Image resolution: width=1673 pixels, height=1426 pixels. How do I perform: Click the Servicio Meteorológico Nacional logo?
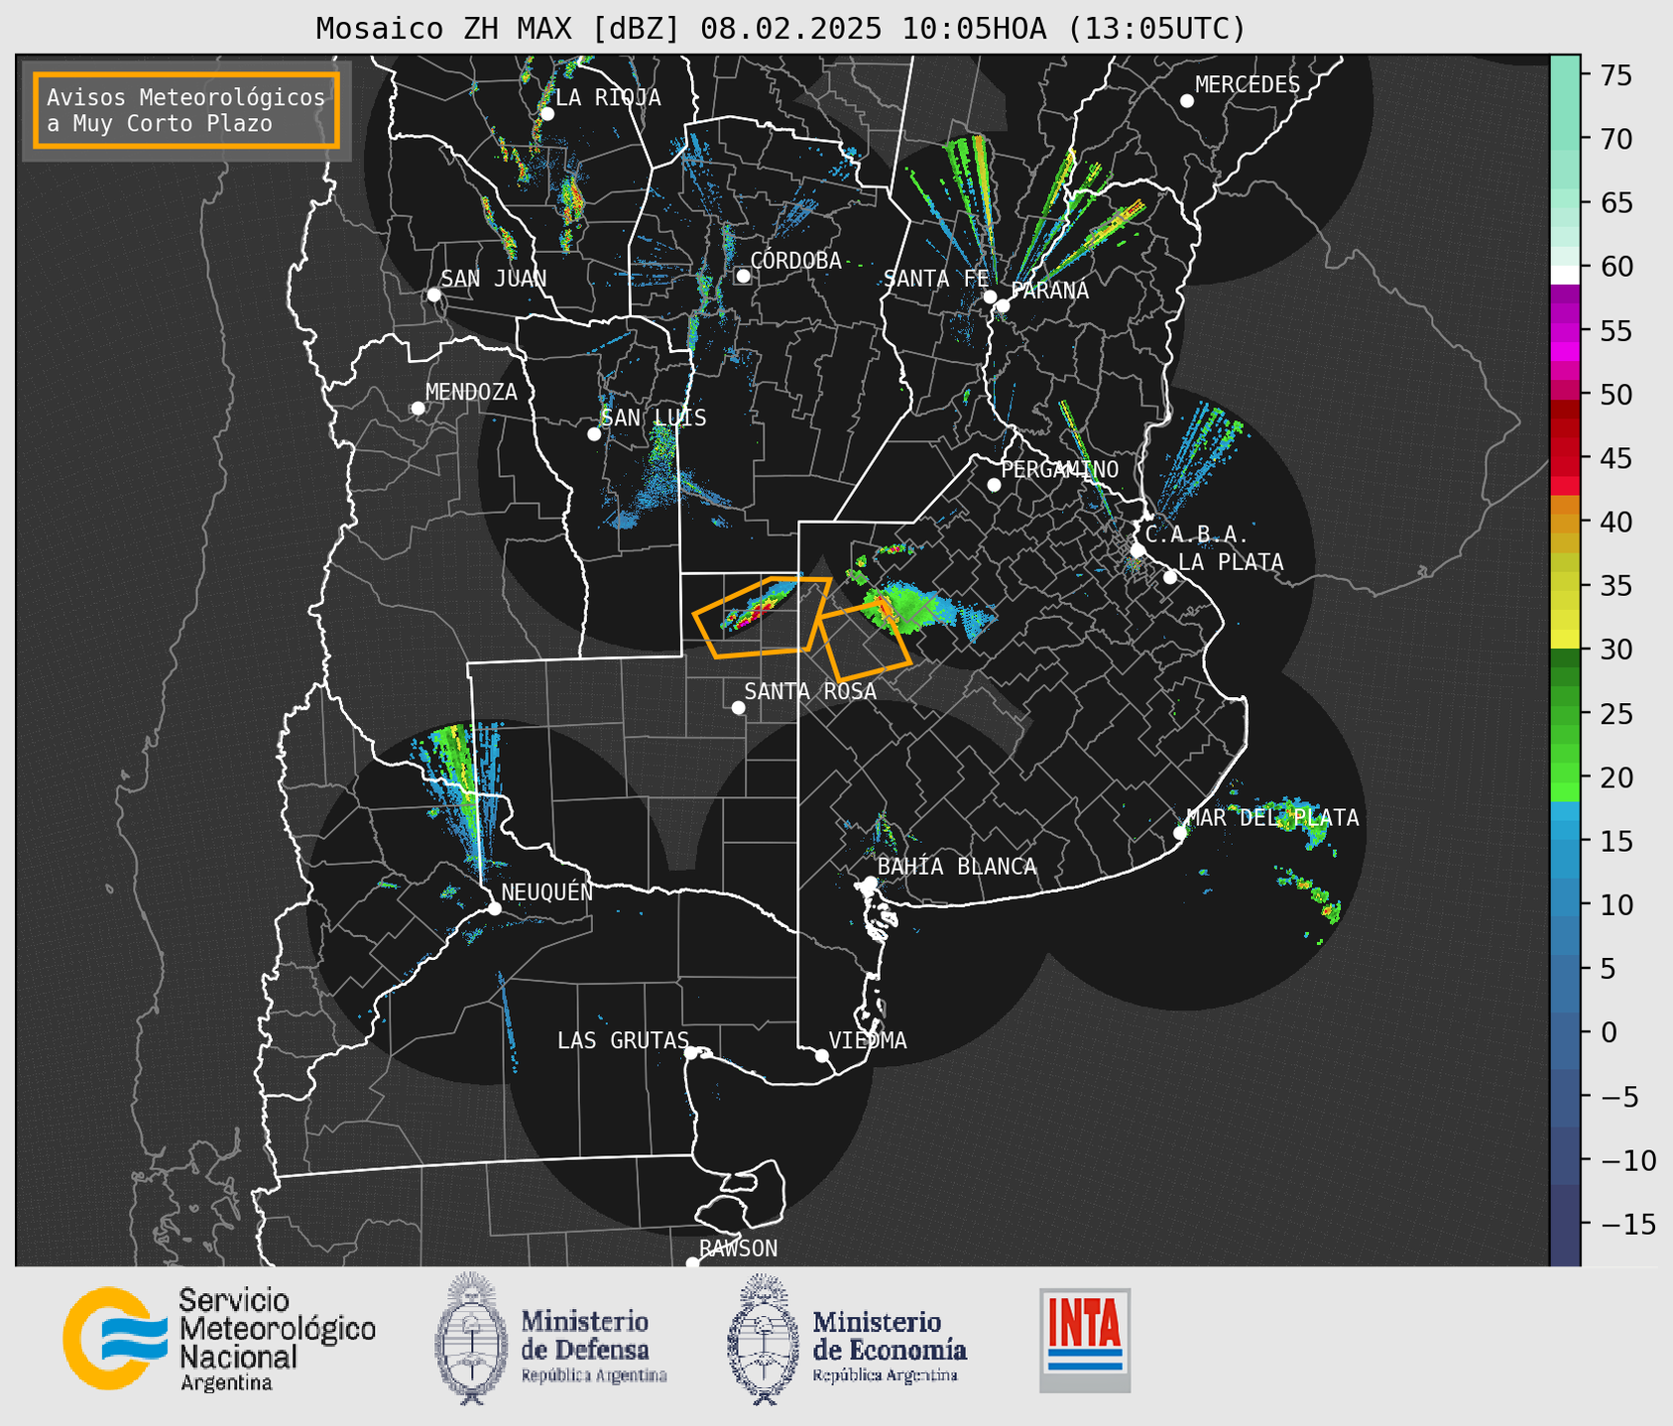[219, 1339]
